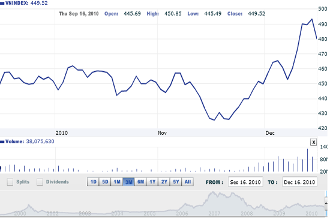The width and height of the screenshot is (330, 218).
Task: Enable the Dividends checkbox
Action: click(40, 182)
